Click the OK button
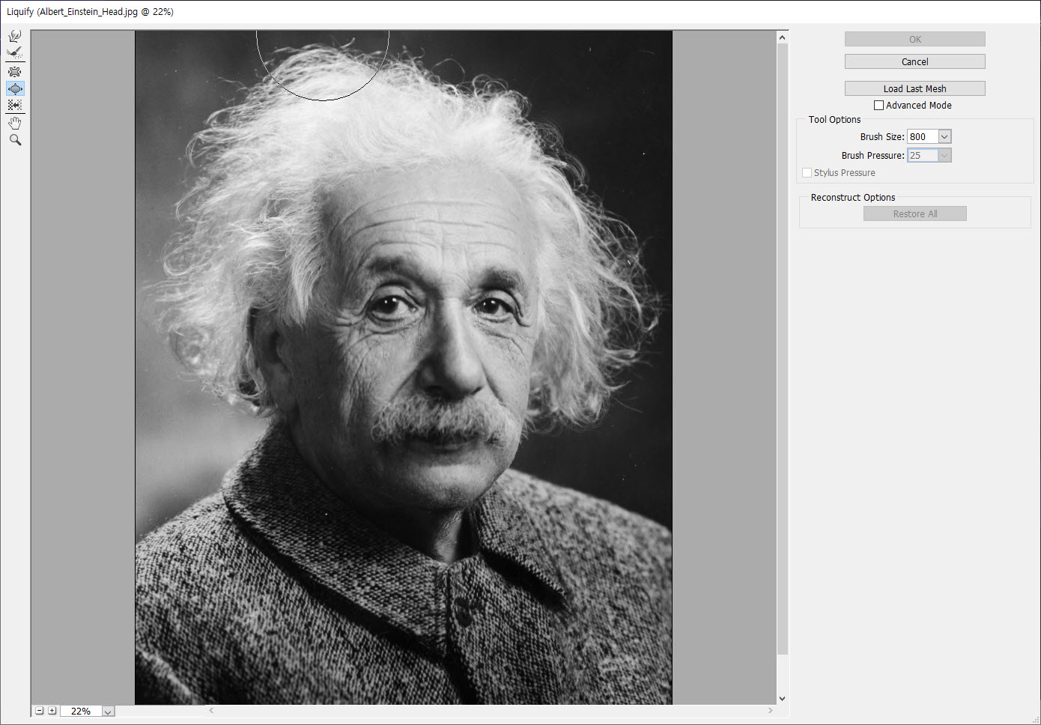The image size is (1041, 725). 915,39
